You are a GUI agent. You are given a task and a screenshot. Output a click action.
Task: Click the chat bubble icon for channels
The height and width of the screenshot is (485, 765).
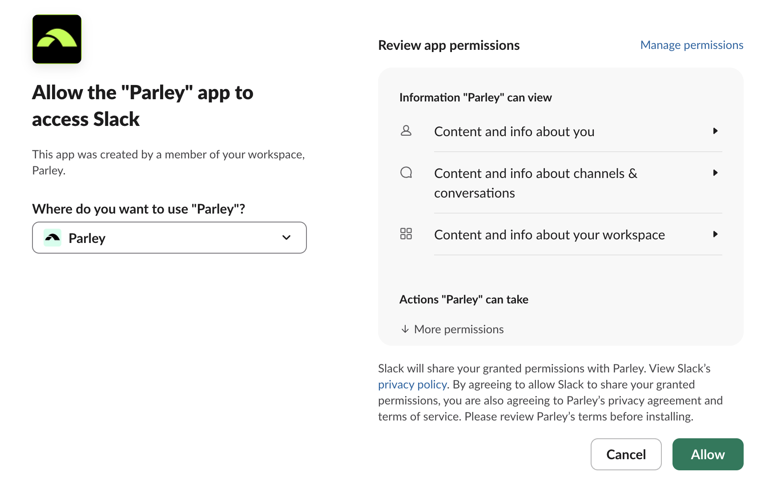(406, 173)
